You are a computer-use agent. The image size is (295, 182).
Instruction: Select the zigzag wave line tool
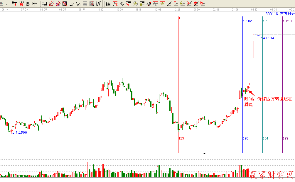click(x=78, y=4)
